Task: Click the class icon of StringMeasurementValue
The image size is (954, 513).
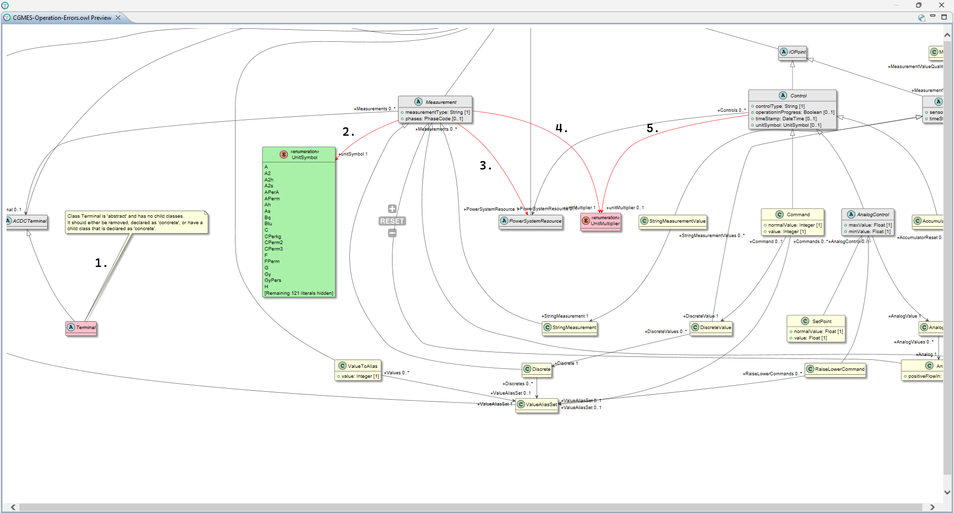Action: 644,221
